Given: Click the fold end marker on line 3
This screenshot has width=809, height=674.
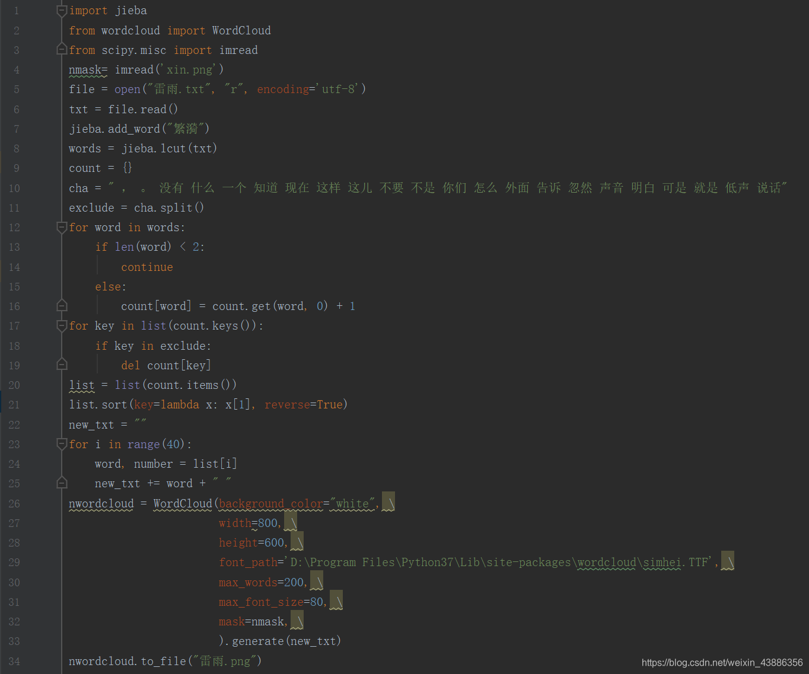Looking at the screenshot, I should coord(62,49).
